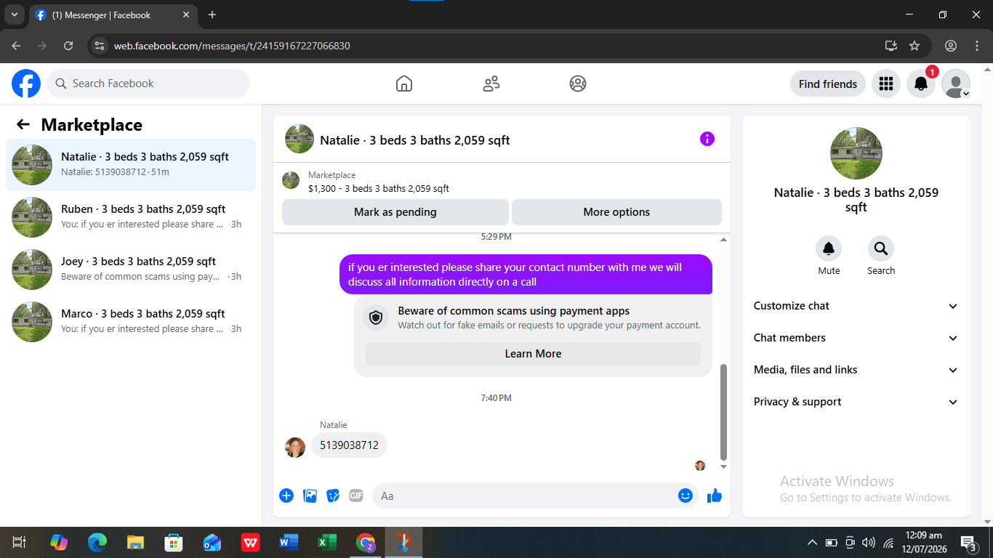Search in conversation using magnifier icon
Image resolution: width=993 pixels, height=558 pixels.
pos(881,249)
